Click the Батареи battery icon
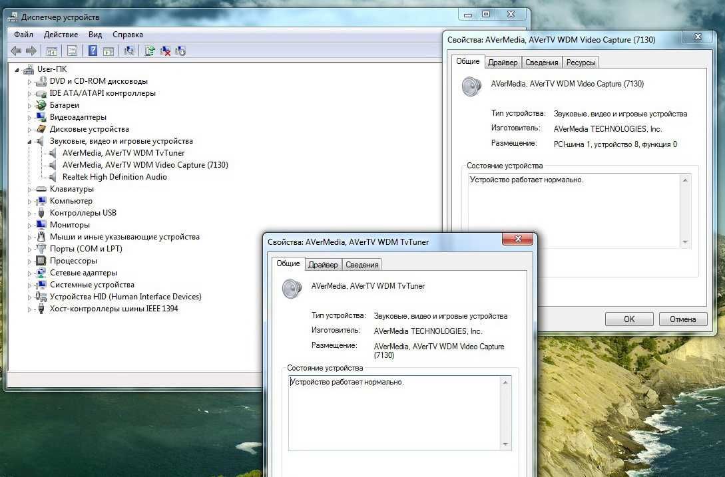Screen dimensions: 725x477 [41, 105]
